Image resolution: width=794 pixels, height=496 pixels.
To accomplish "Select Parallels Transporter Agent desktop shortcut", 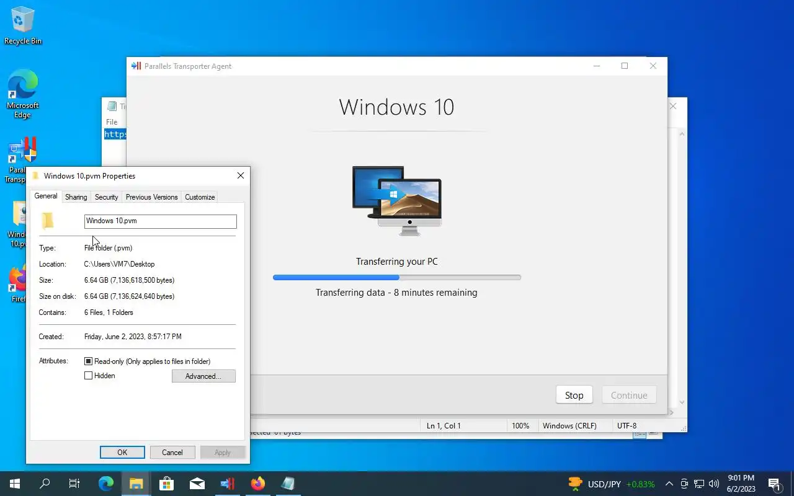I will (22, 160).
